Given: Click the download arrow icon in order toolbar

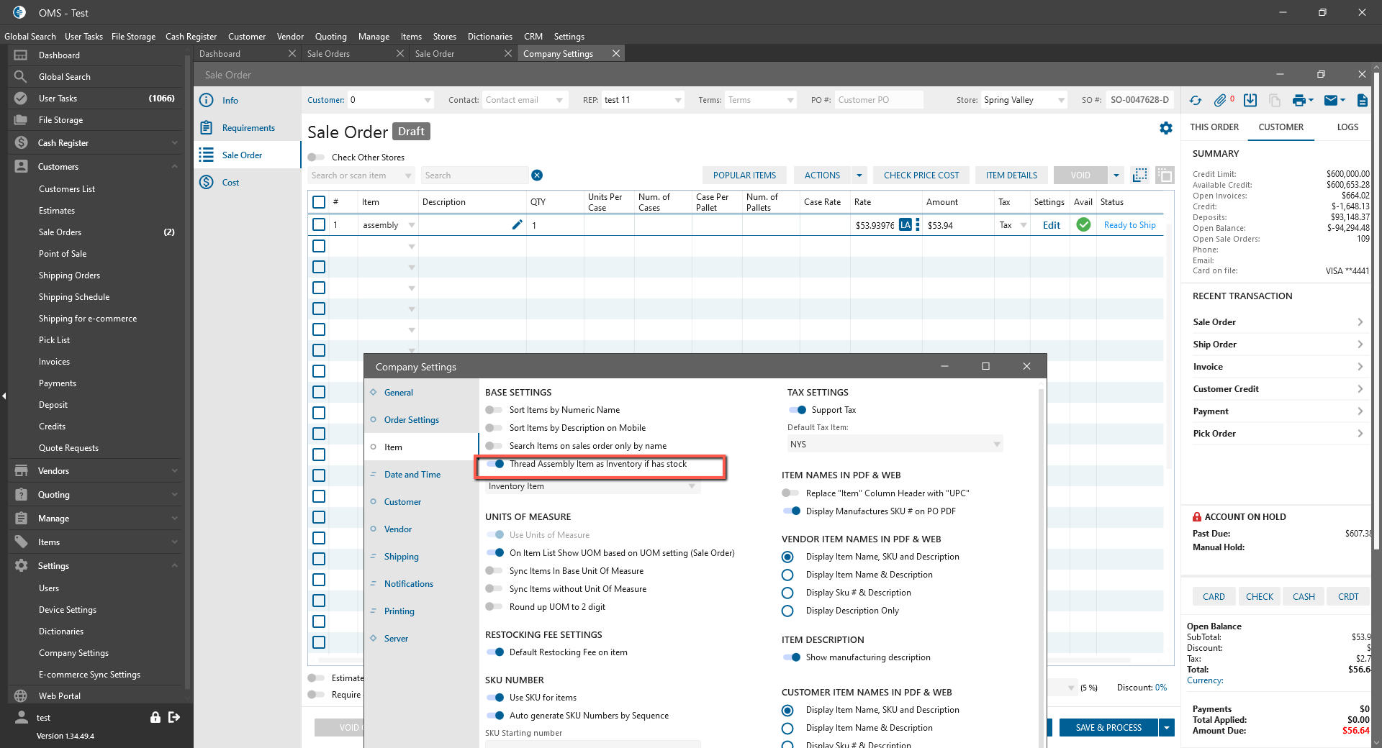Looking at the screenshot, I should click(x=1250, y=101).
